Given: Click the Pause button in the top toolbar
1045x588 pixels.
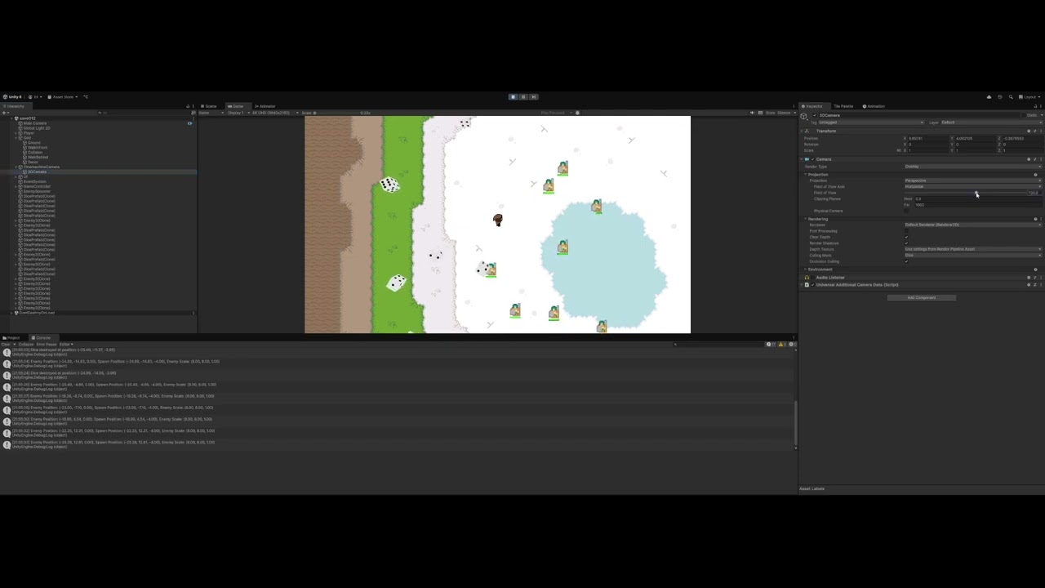Looking at the screenshot, I should pos(523,96).
